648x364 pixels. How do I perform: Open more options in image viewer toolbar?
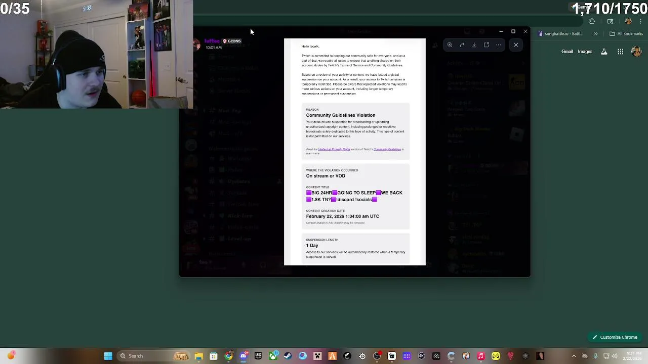499,45
